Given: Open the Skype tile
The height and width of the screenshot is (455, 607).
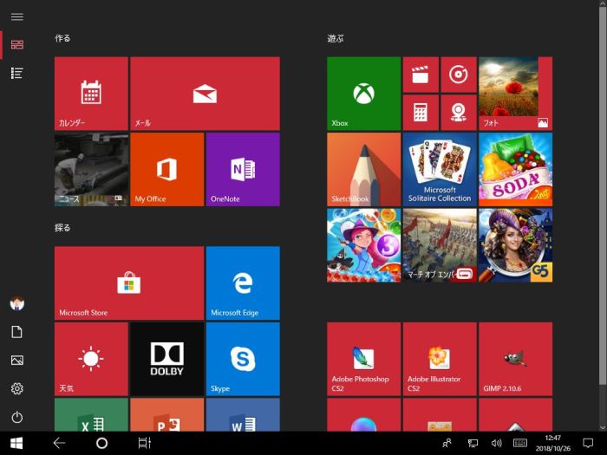Looking at the screenshot, I should [243, 358].
